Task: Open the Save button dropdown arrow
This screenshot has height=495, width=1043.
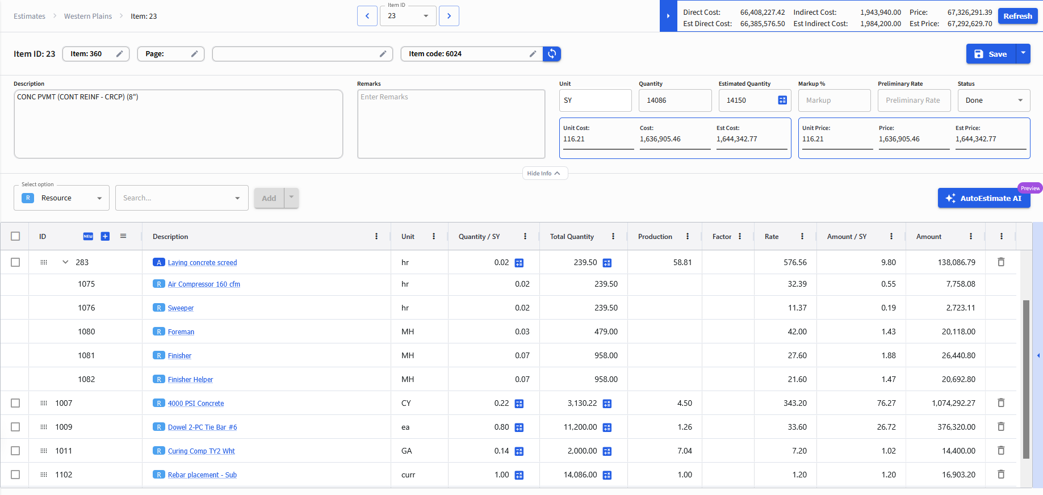Action: tap(1023, 53)
